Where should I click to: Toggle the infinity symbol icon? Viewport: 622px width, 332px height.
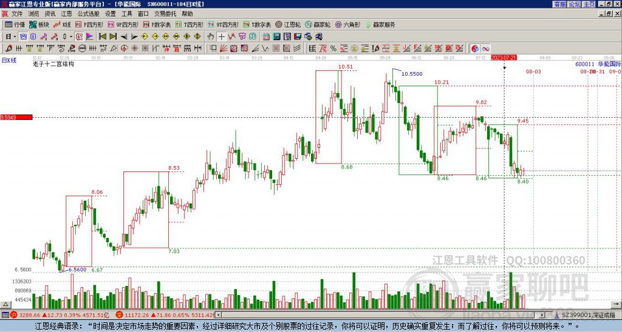pos(485,48)
